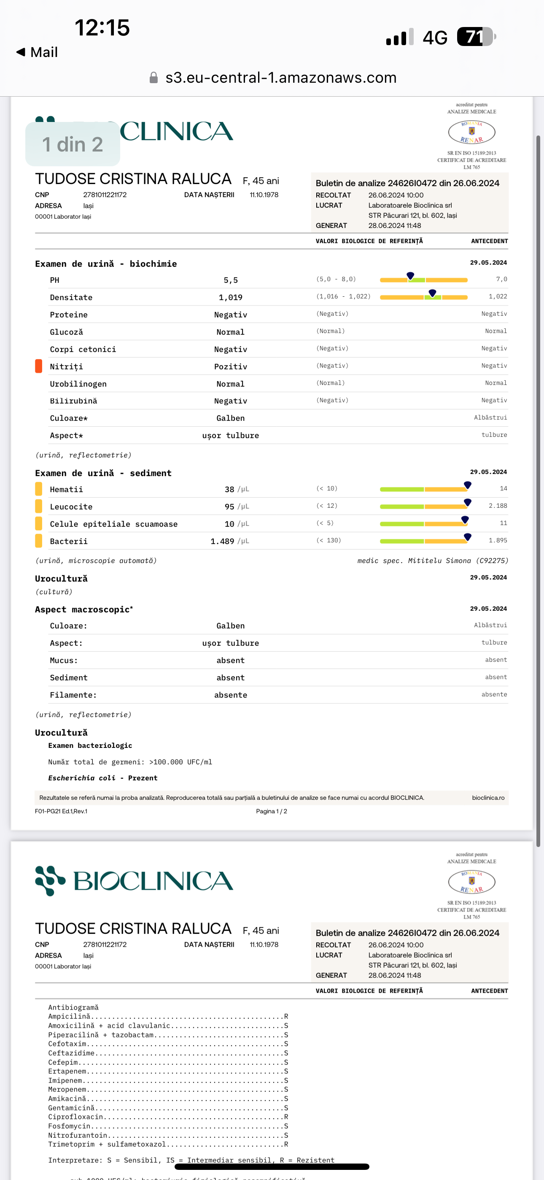This screenshot has height=1180, width=544.
Task: Tap the 'Pagina 1 / 2' footer text
Action: (272, 811)
